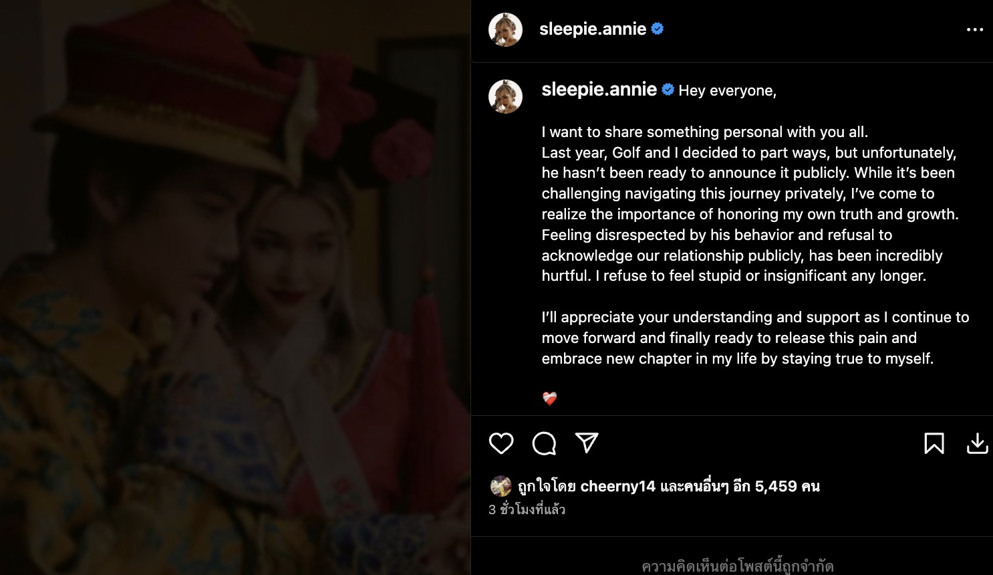
Task: Share the post using paper plane icon
Action: coord(587,443)
